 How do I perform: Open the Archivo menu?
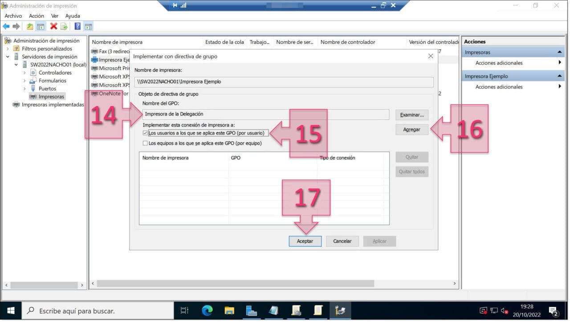(13, 16)
